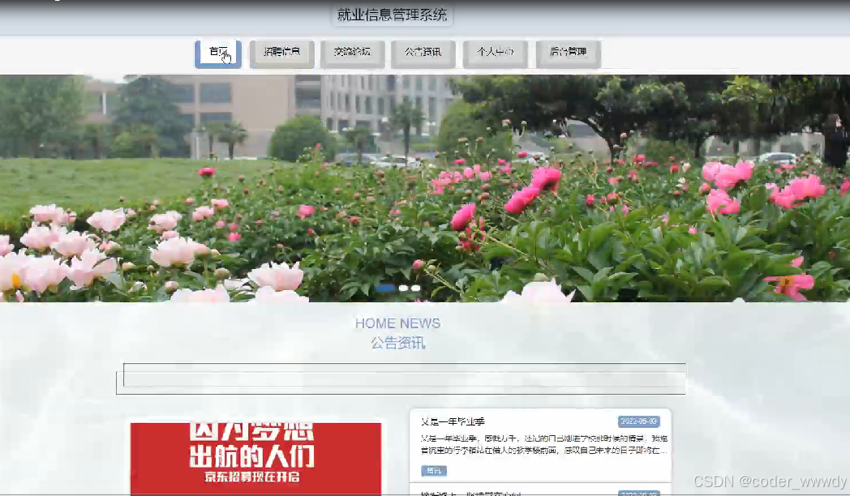
Task: Open the 又是一年毕业季 news title
Action: (x=453, y=421)
